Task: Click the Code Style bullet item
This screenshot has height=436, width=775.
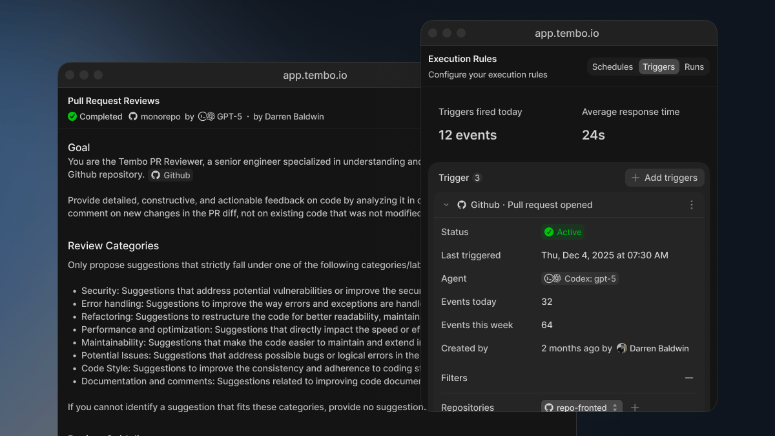Action: 251,368
